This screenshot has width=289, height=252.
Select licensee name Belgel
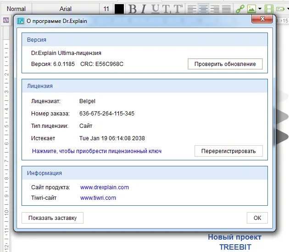click(x=87, y=101)
